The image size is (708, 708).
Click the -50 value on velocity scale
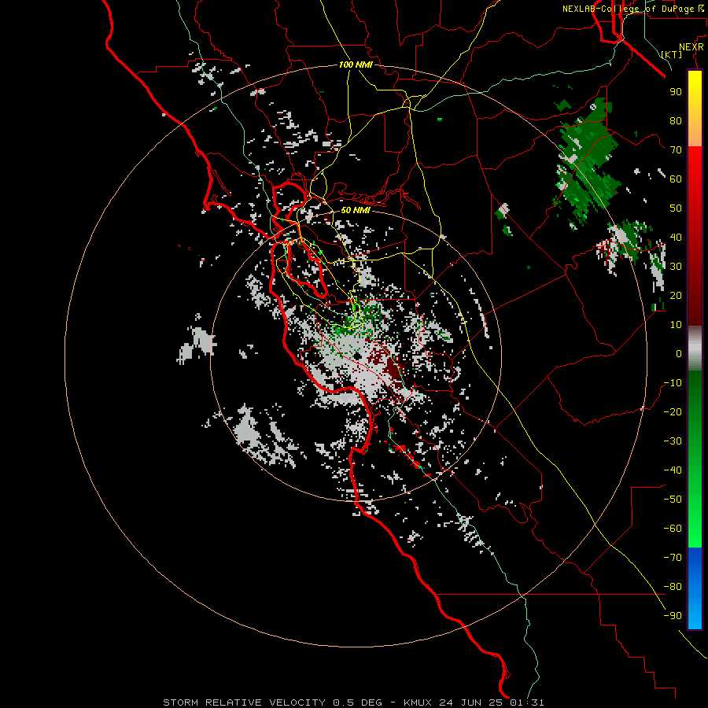[673, 500]
